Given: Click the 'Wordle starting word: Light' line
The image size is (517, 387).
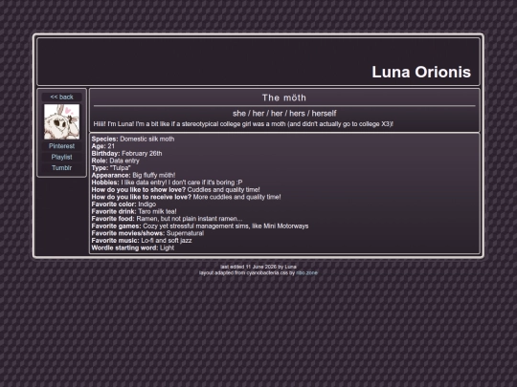Looking at the screenshot, I should pos(132,247).
